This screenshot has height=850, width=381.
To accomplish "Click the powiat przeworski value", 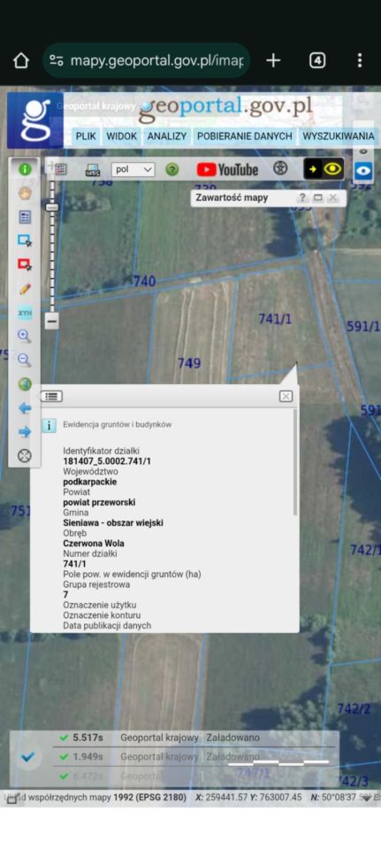I will [x=99, y=502].
